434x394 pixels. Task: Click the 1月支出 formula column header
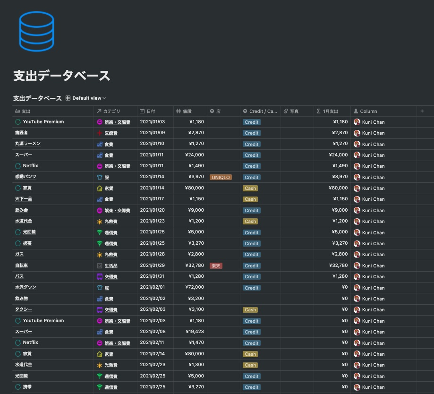332,111
